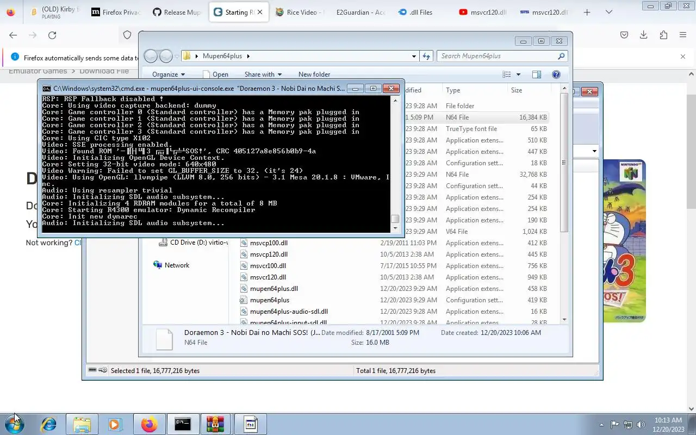Click Open in Explorer toolbar
Viewport: 696px width, 435px height.
(x=215, y=74)
